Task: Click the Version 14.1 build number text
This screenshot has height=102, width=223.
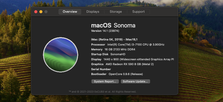Action: pyautogui.click(x=105, y=31)
